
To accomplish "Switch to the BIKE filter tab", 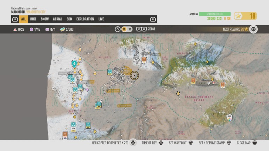I will pyautogui.click(x=33, y=19).
